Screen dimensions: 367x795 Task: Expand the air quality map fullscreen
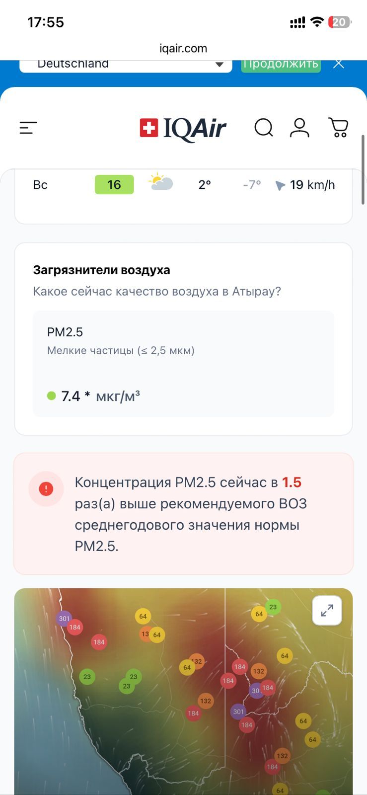[x=327, y=611]
